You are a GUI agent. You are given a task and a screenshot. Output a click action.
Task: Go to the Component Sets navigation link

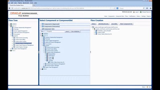click(120, 16)
